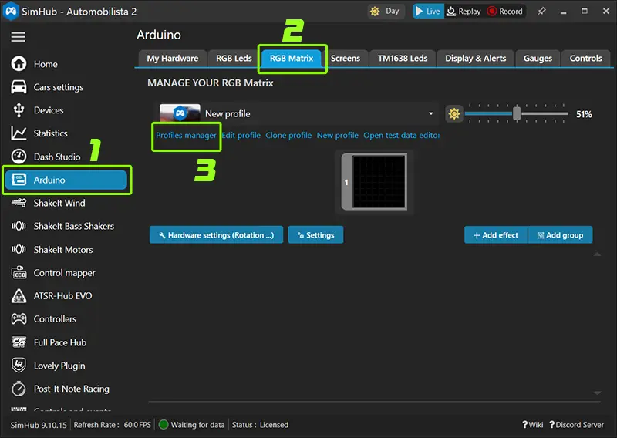Click the Arduino board icon
Viewport: 617px width, 438px height.
coord(19,180)
